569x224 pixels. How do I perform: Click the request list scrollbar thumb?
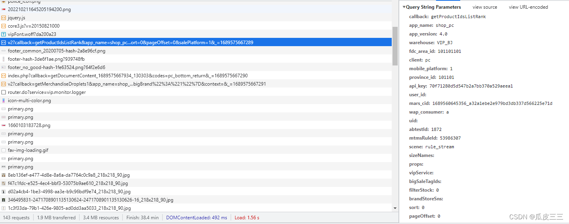point(395,46)
